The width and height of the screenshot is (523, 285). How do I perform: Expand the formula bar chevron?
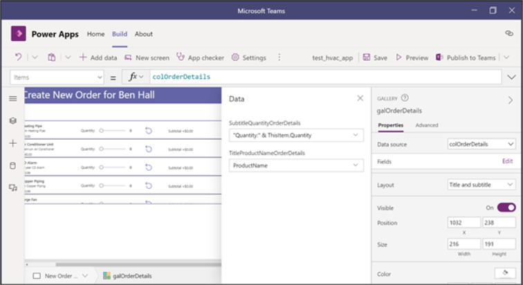coord(511,77)
